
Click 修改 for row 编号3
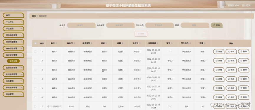(231, 70)
